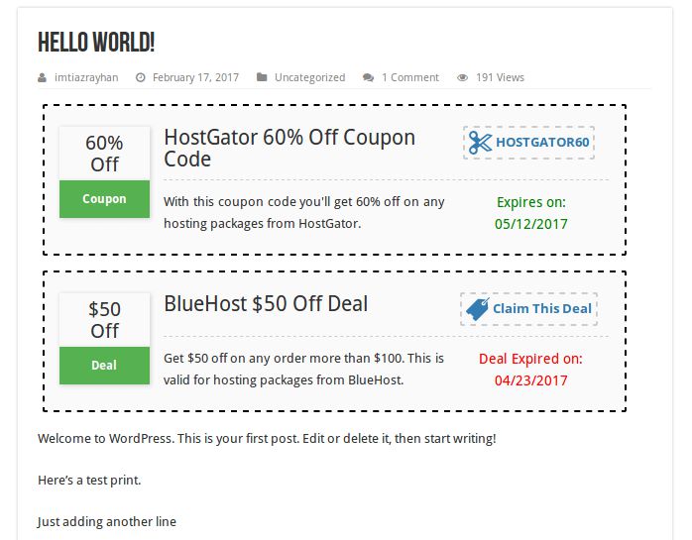Click the green Deal badge
The height and width of the screenshot is (540, 692).
pyautogui.click(x=104, y=366)
